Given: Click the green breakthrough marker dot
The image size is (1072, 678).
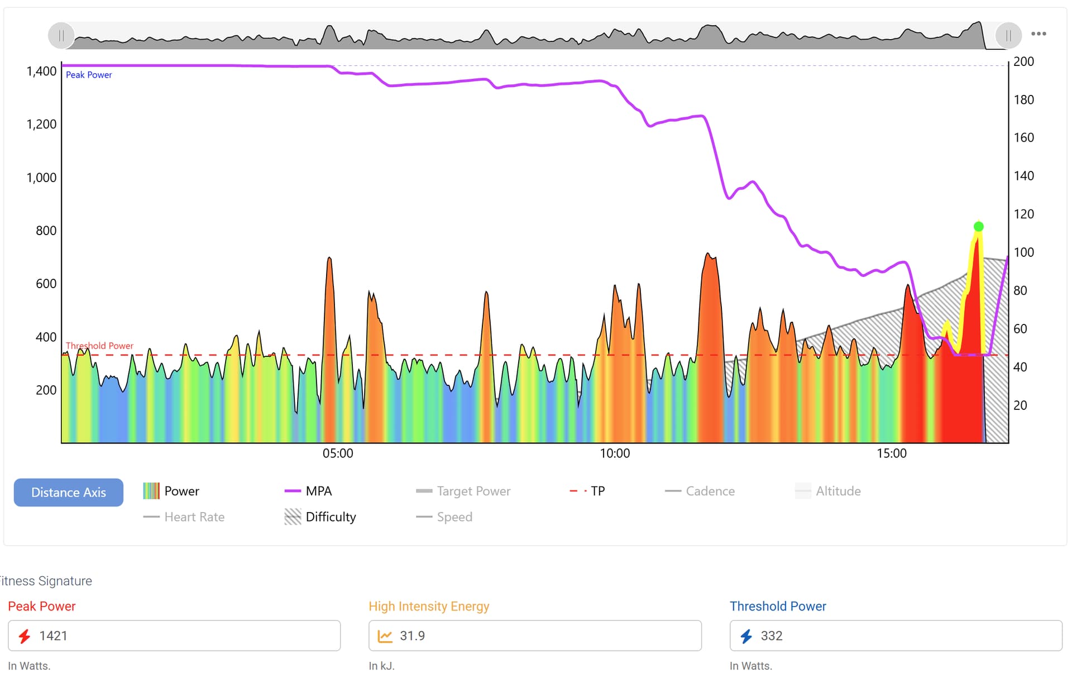Looking at the screenshot, I should tap(978, 226).
